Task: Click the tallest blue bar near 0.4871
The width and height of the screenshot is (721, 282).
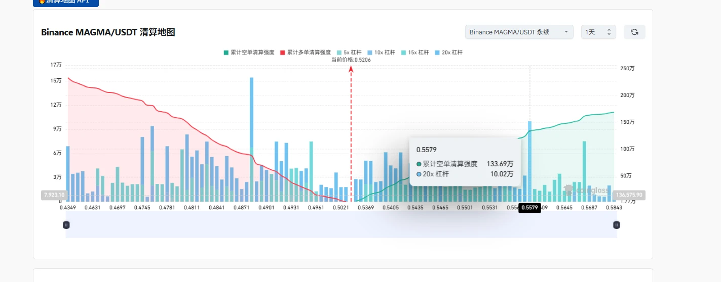Action: [251, 139]
